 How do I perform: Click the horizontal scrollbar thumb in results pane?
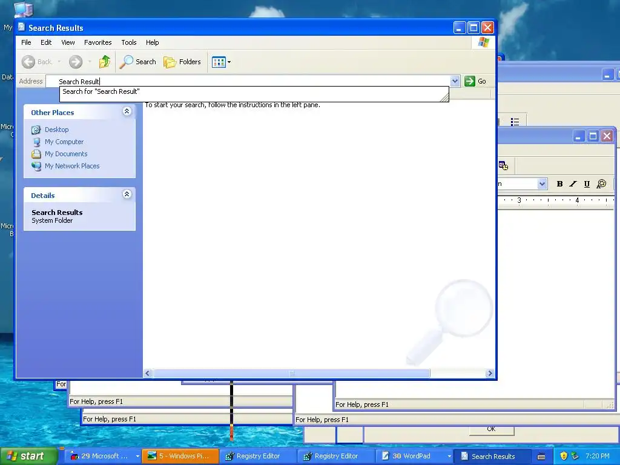[291, 373]
